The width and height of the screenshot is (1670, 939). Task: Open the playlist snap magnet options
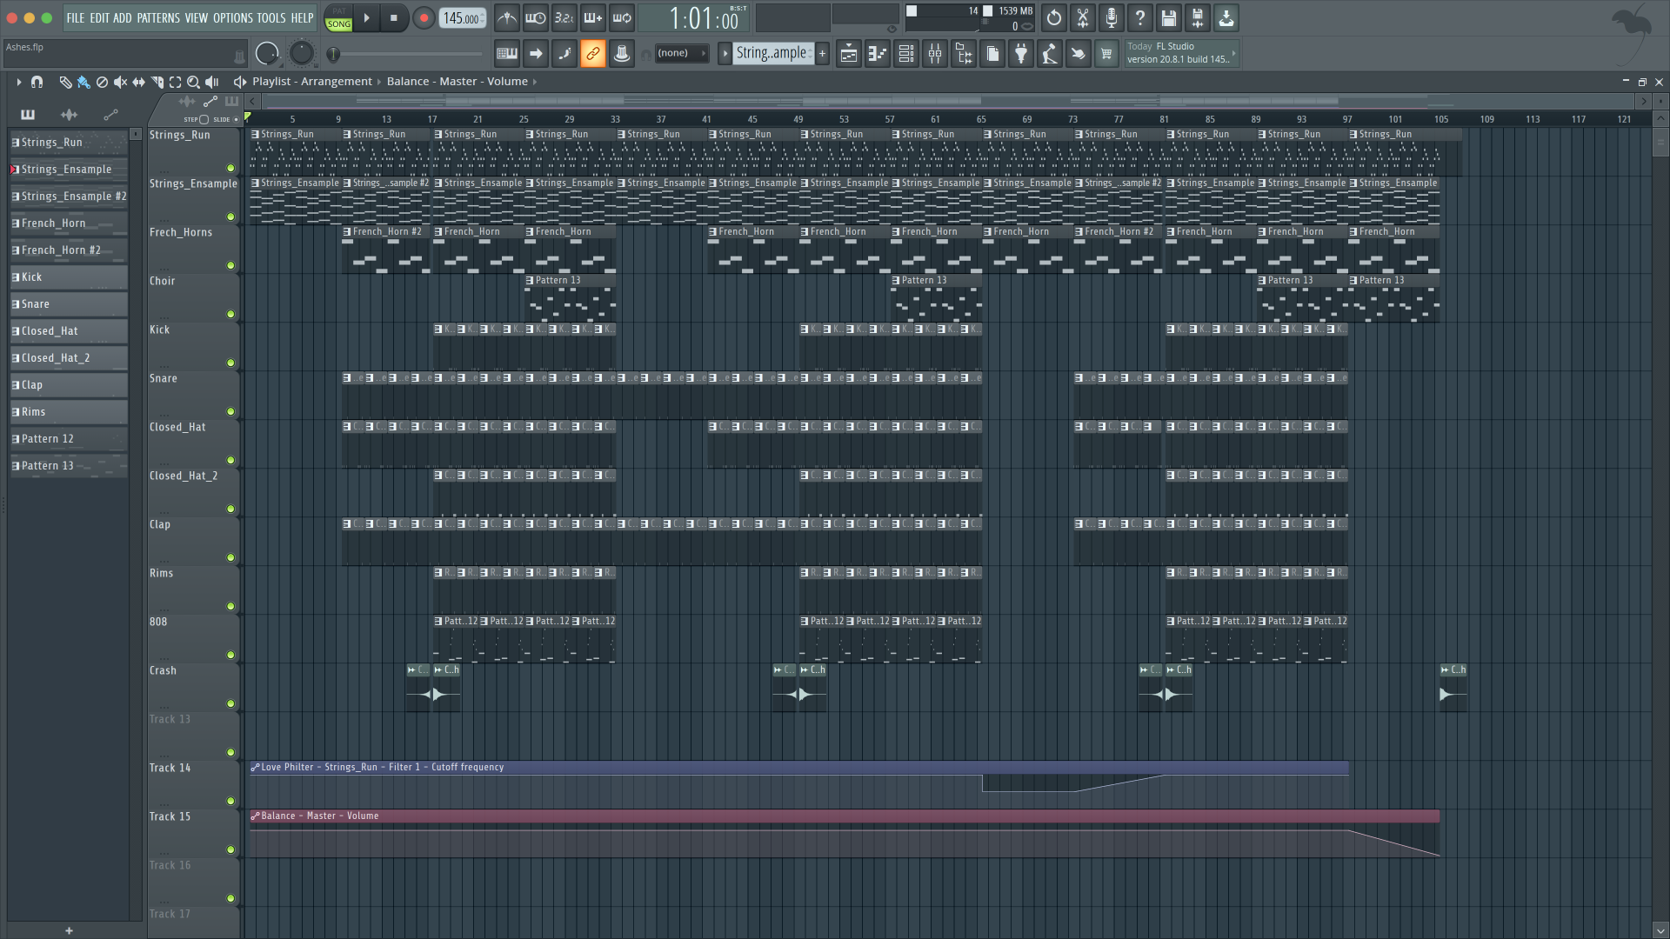(37, 82)
